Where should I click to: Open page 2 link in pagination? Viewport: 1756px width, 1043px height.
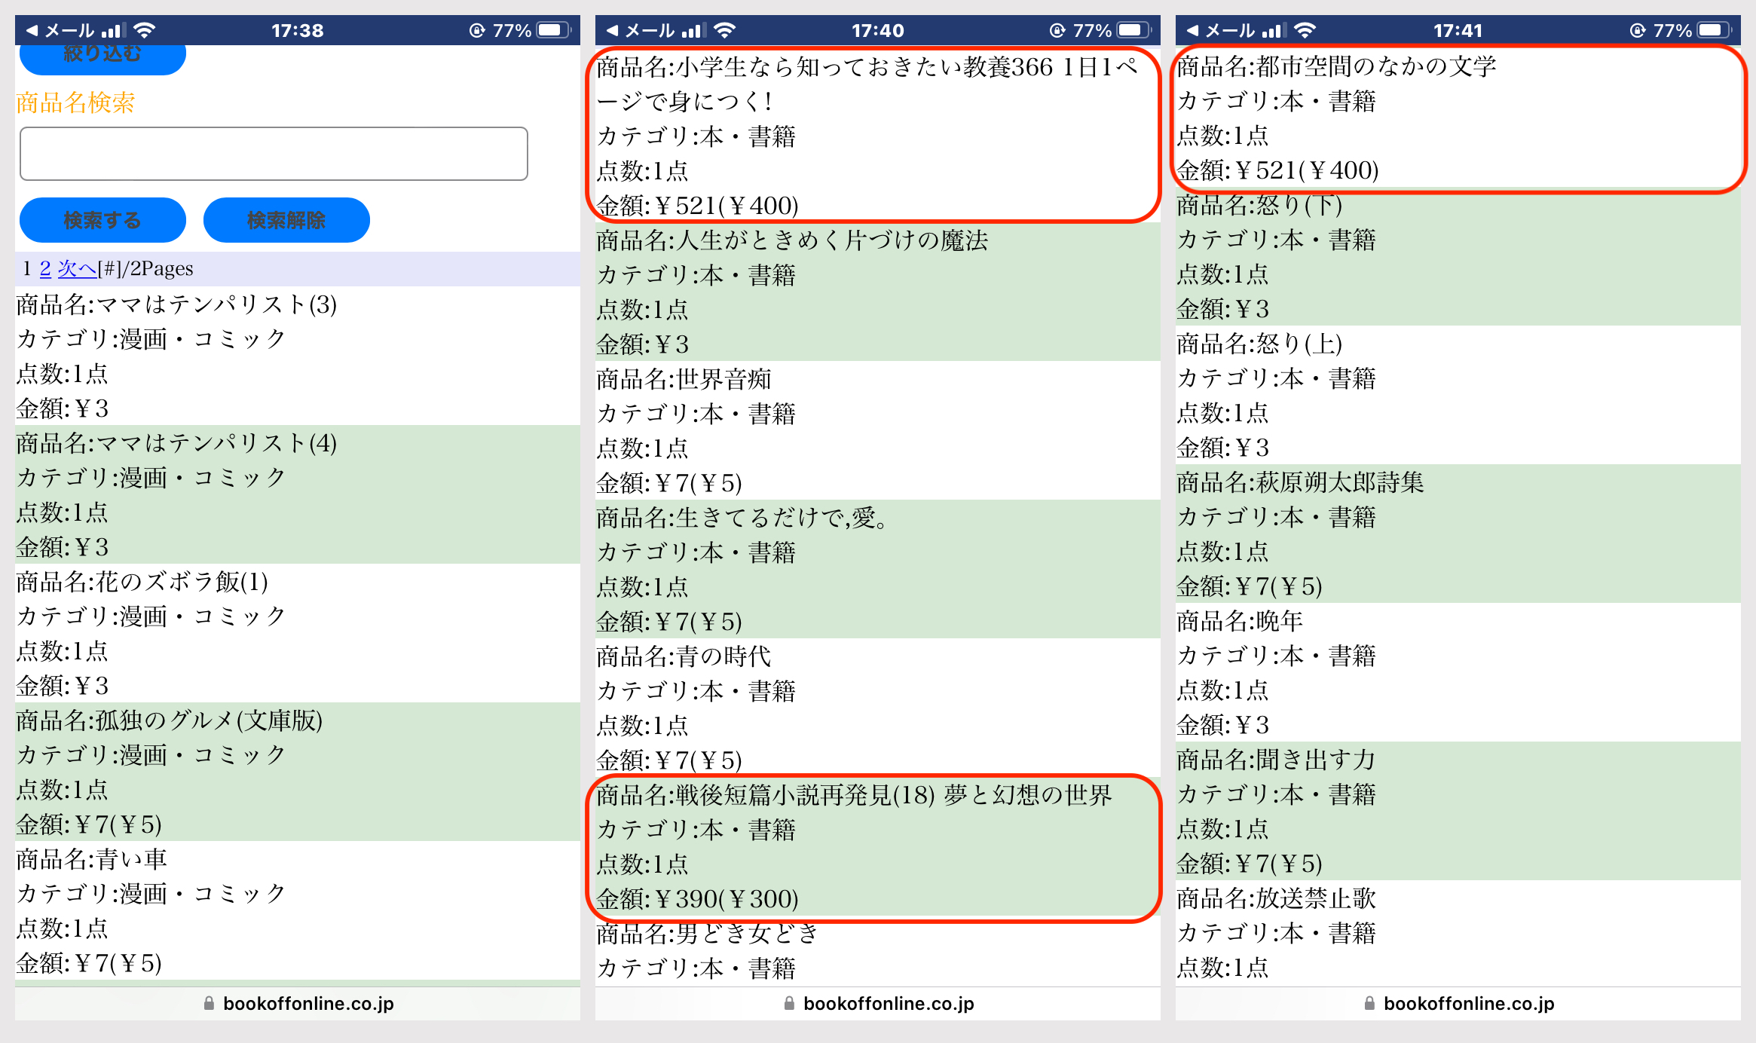(45, 268)
